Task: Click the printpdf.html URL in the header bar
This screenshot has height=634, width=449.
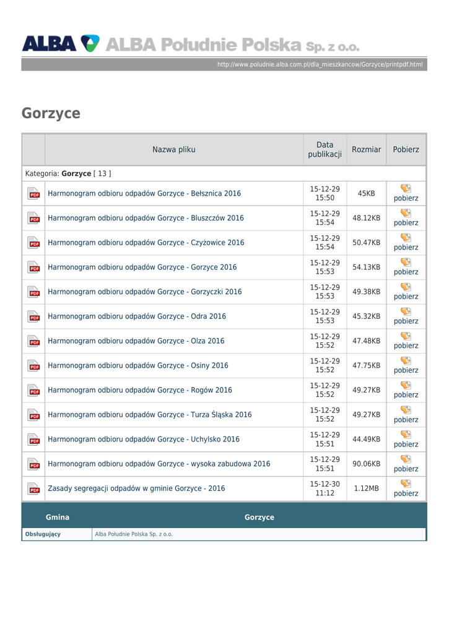Action: (320, 64)
